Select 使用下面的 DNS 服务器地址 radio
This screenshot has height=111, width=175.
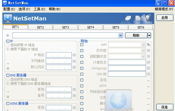(8, 84)
